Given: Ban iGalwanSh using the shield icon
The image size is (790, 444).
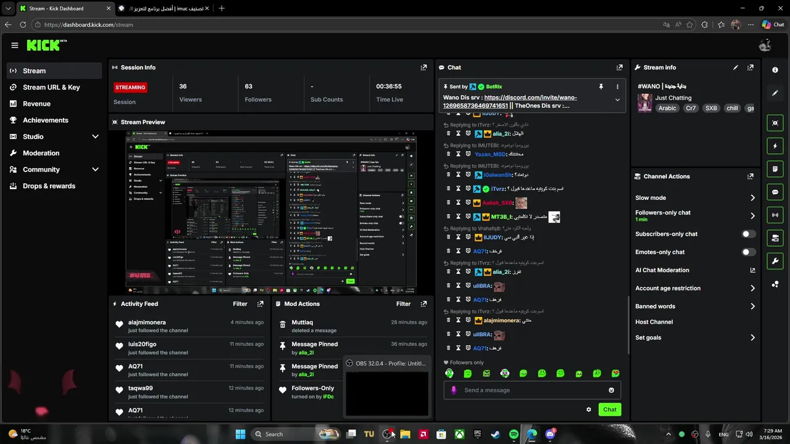Looking at the screenshot, I should point(468,175).
